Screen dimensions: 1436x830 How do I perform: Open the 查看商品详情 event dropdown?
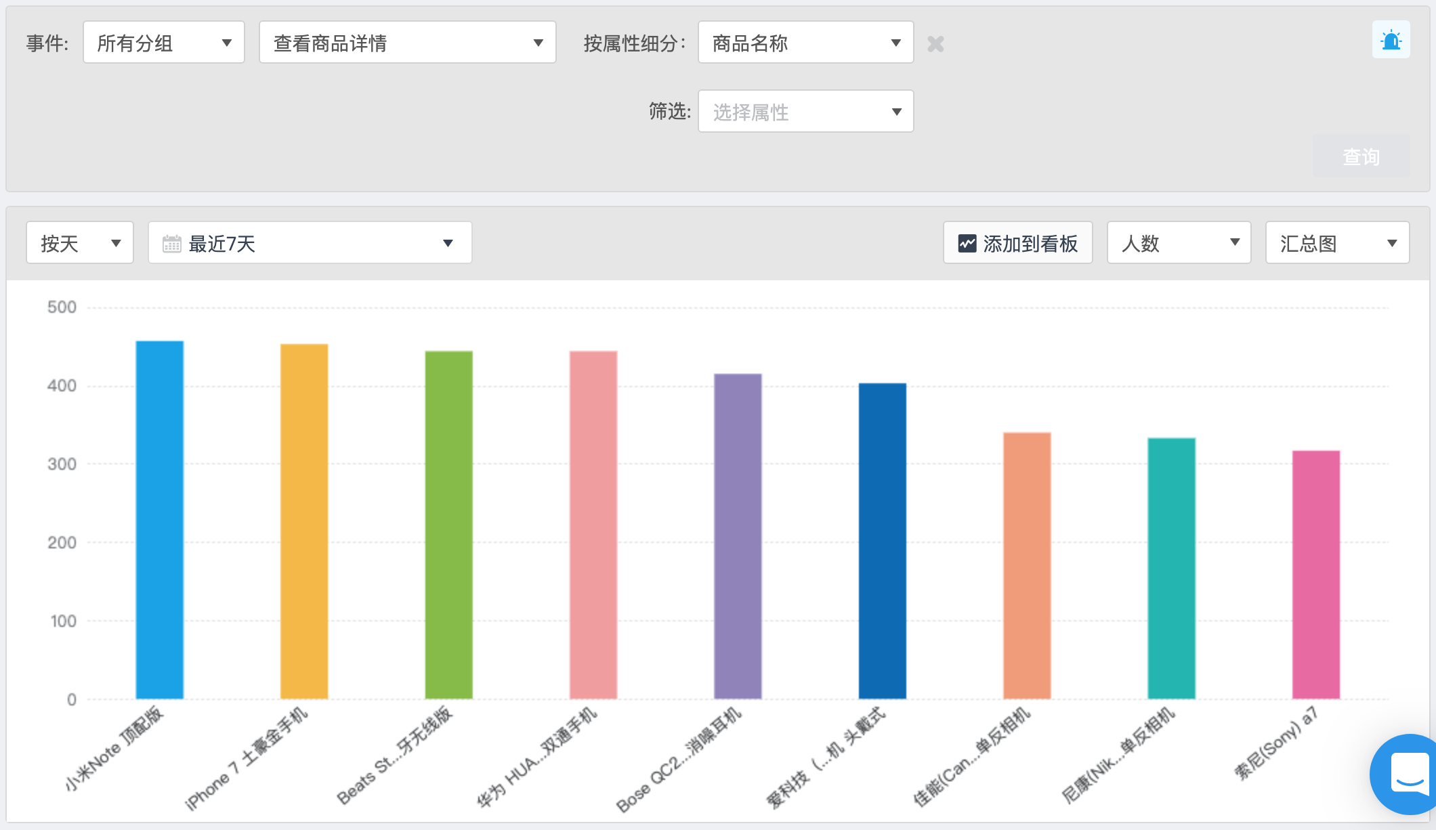pos(408,43)
